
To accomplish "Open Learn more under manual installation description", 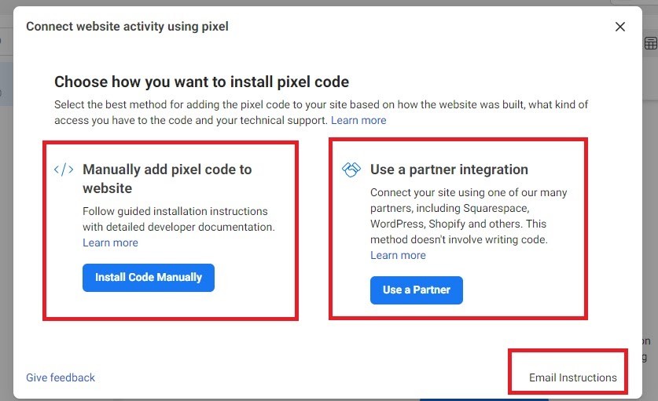I will tap(110, 242).
